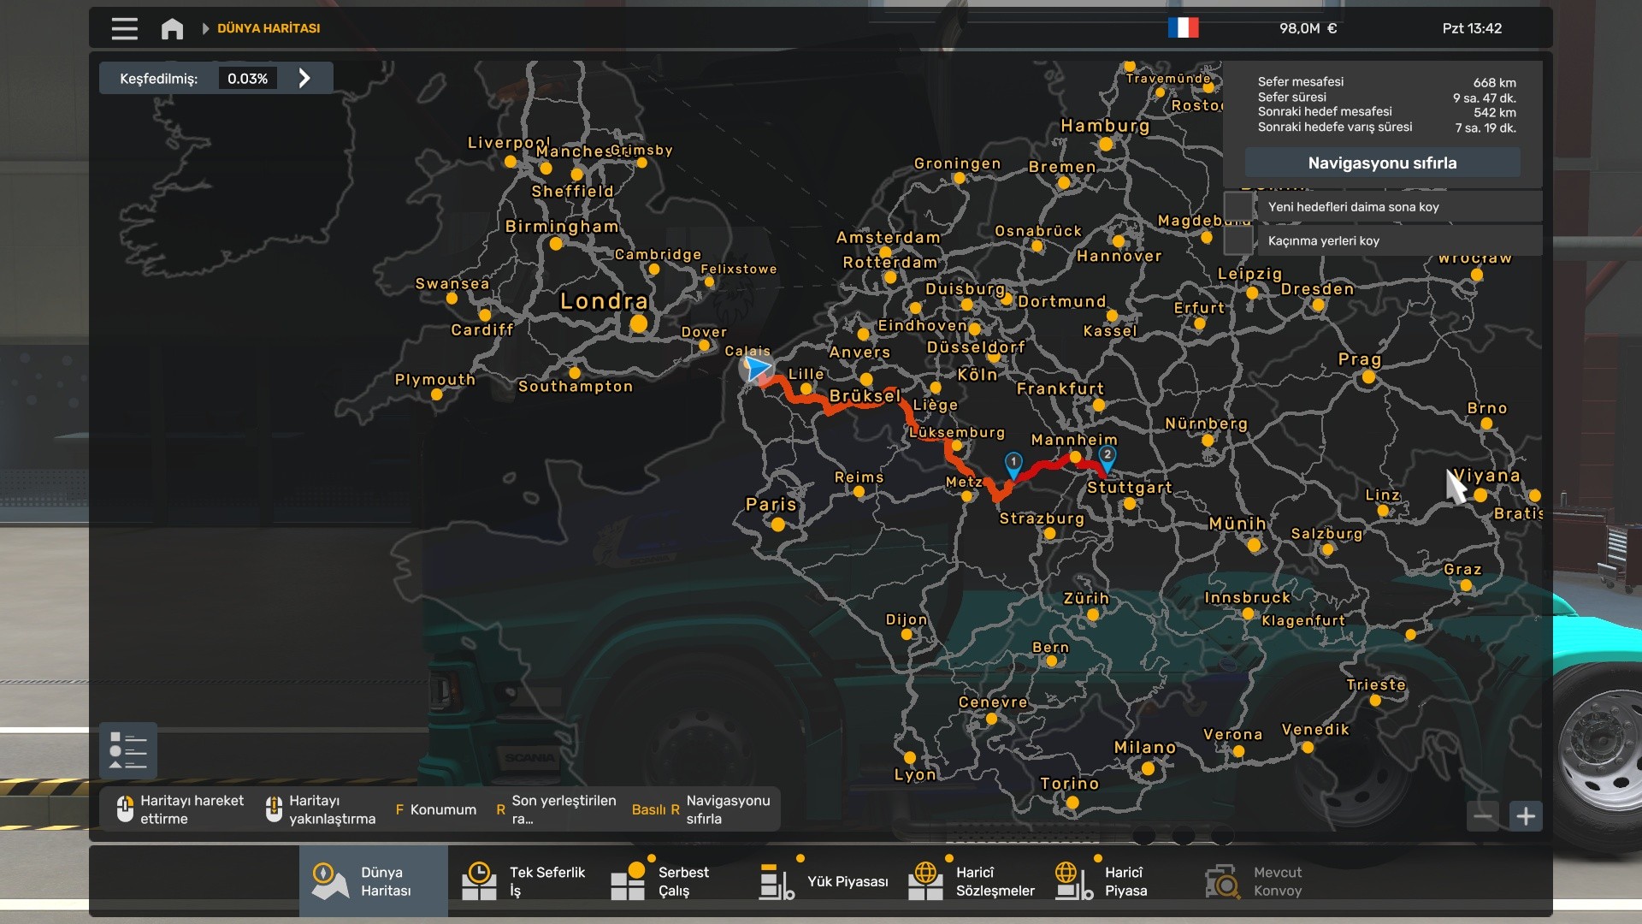The image size is (1642, 924).
Task: Click the French flag icon
Action: coord(1183,28)
